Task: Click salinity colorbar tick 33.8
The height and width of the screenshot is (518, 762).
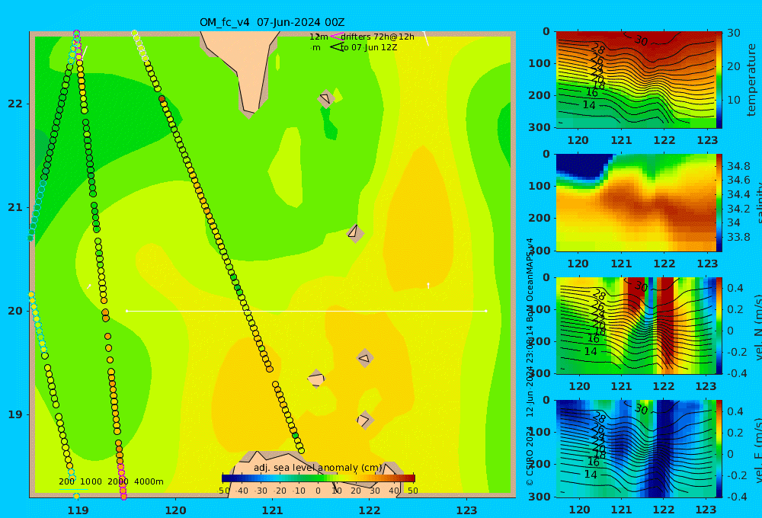Action: click(x=738, y=237)
